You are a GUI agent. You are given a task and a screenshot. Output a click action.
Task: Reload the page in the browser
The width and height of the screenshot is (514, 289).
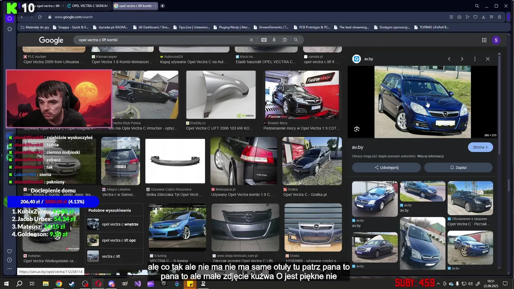(x=40, y=17)
